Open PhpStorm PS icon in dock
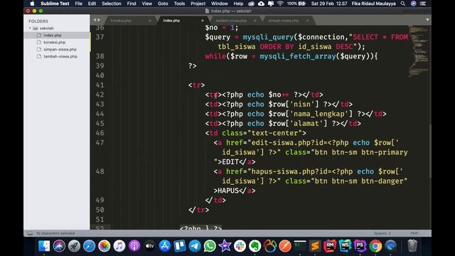 (360, 246)
